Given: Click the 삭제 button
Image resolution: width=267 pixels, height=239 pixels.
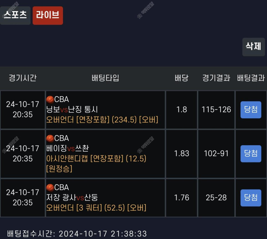Looking at the screenshot, I should [254, 47].
